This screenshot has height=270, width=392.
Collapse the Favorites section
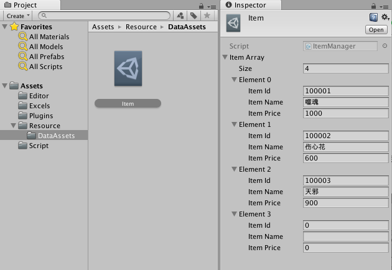(x=4, y=27)
